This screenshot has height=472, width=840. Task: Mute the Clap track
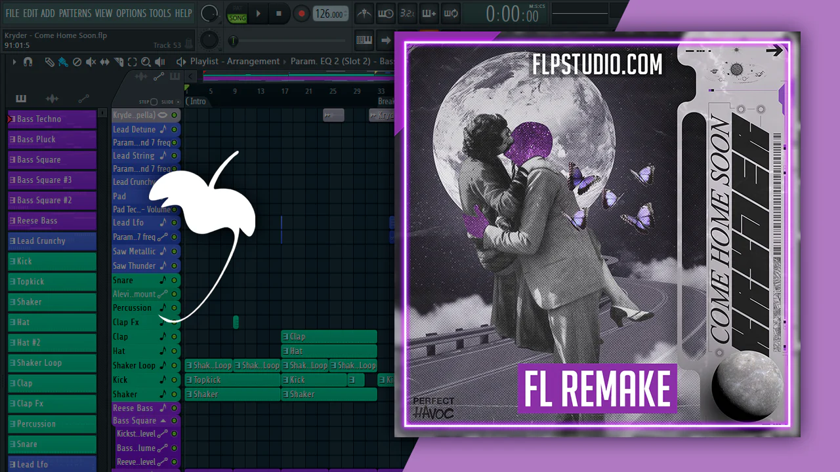[x=175, y=337]
